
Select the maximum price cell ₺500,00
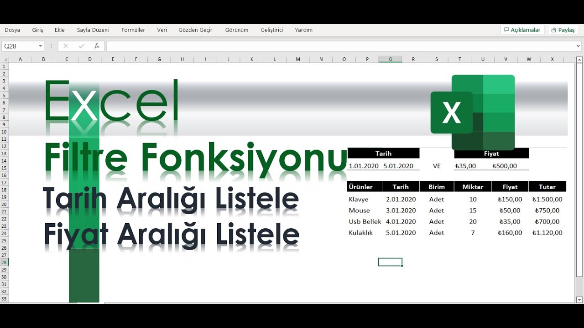click(x=505, y=166)
